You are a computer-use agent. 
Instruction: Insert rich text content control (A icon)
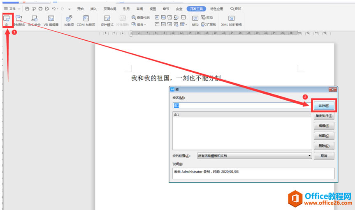(157, 17)
